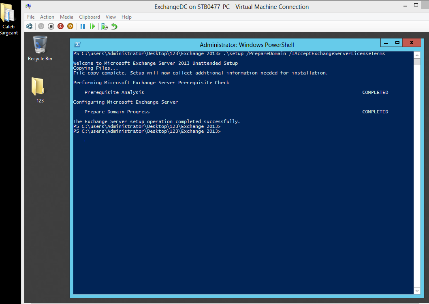Close the PowerShell window
This screenshot has height=304, width=429.
412,43
